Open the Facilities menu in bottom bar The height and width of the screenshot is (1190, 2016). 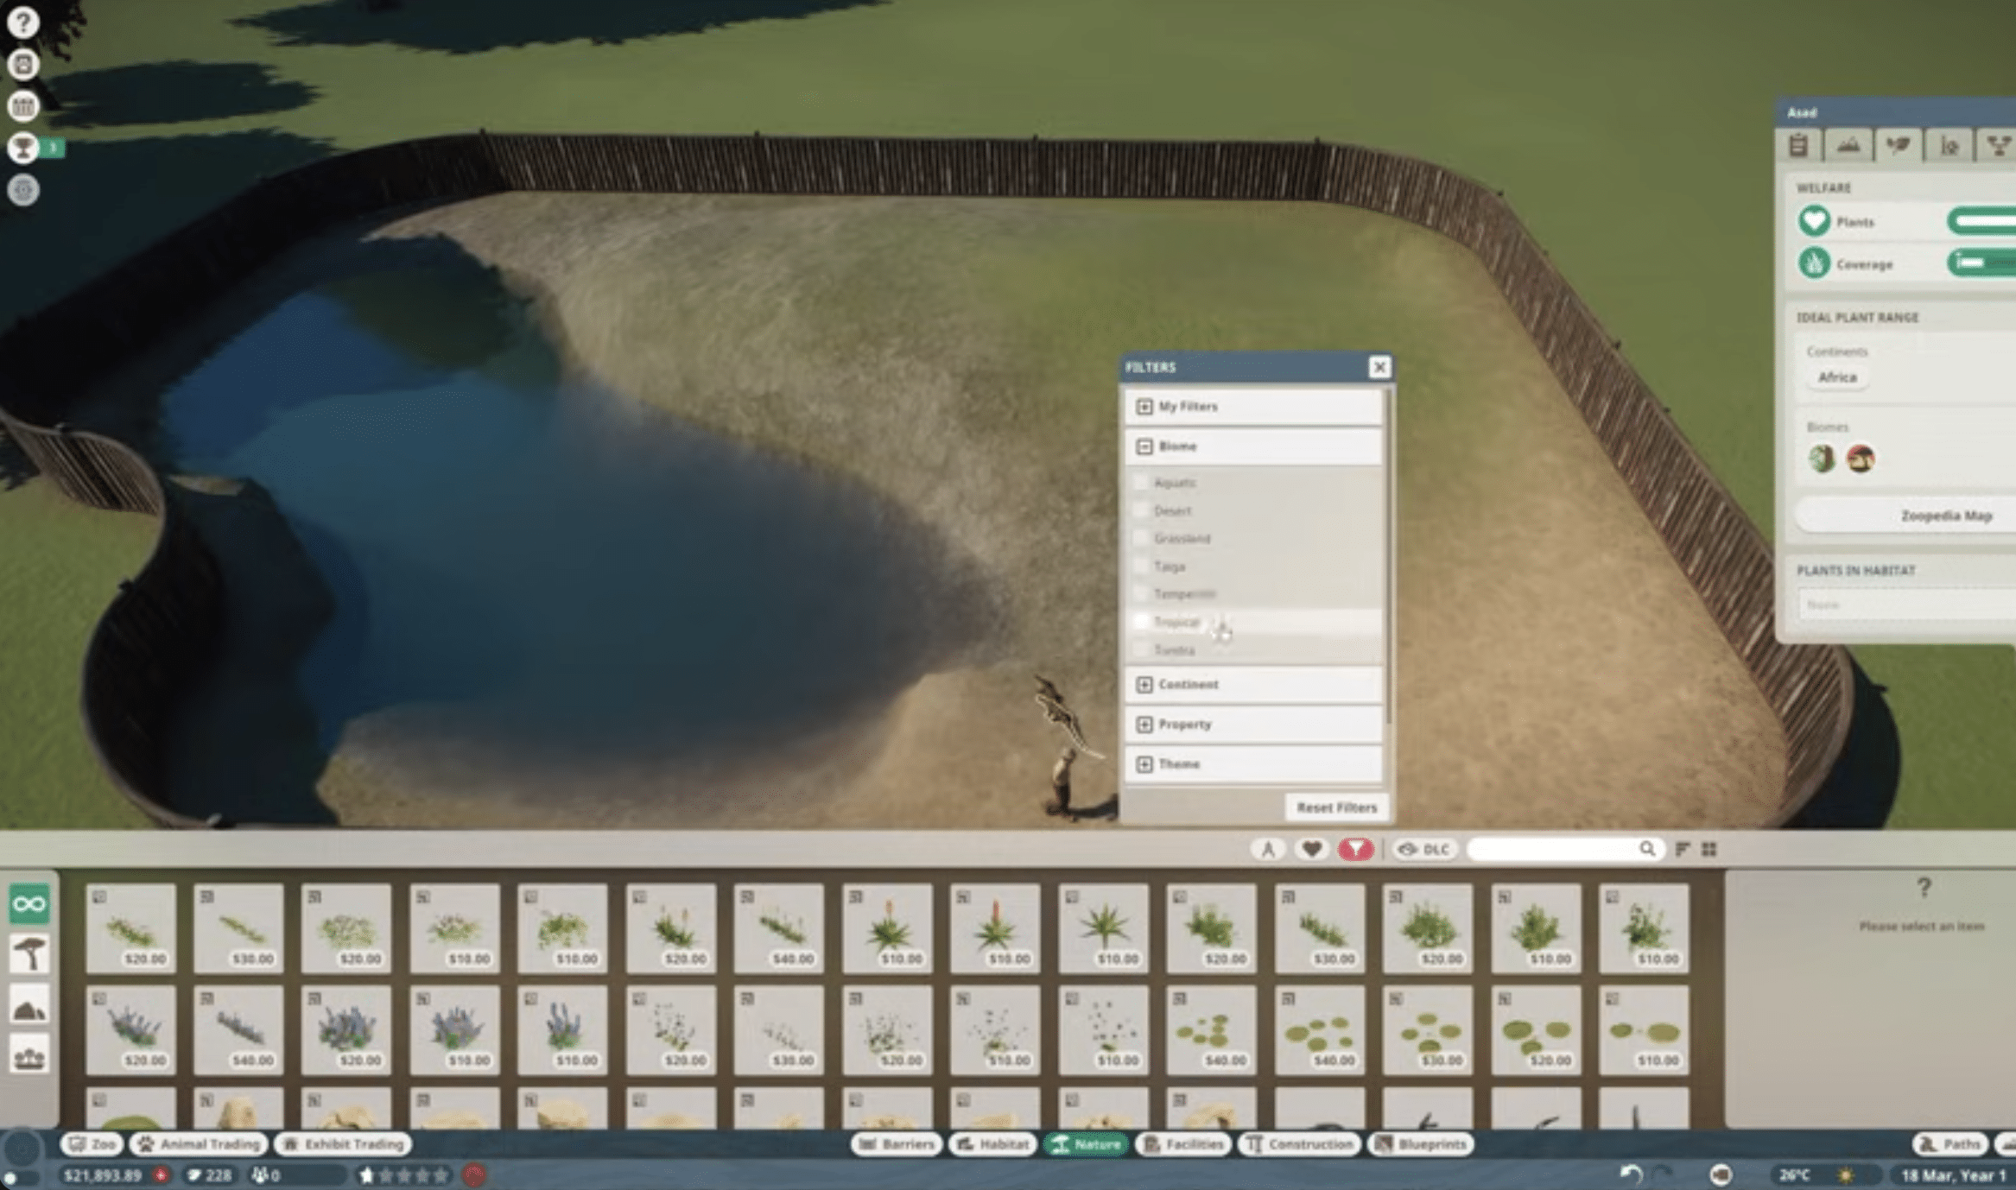(x=1183, y=1144)
